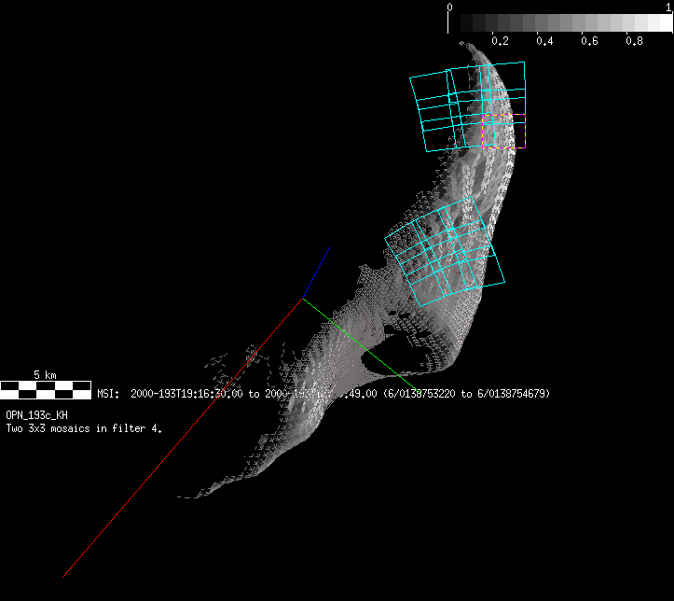Click the red axis line
The width and height of the screenshot is (674, 601).
183,438
